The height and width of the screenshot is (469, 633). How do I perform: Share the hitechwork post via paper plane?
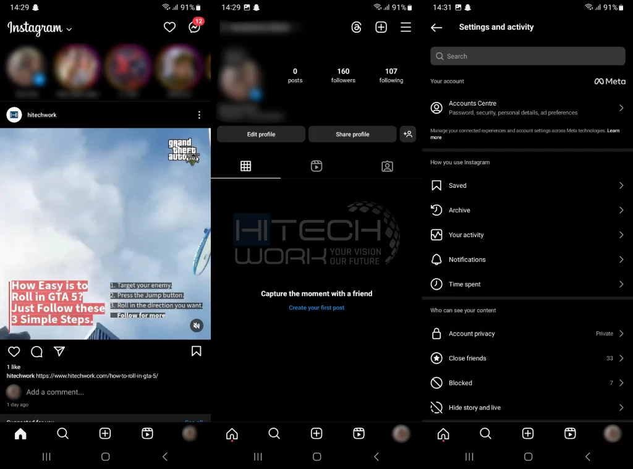click(x=59, y=351)
